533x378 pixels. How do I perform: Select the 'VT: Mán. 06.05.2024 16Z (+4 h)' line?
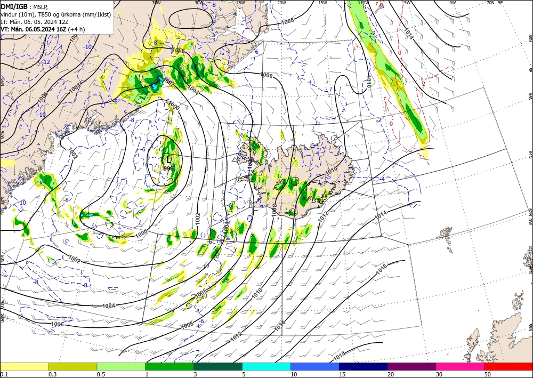[x=43, y=29]
